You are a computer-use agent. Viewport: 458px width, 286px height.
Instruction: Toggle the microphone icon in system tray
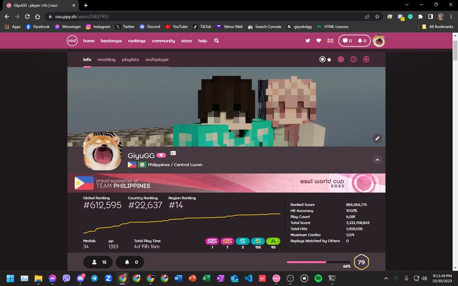click(406, 278)
